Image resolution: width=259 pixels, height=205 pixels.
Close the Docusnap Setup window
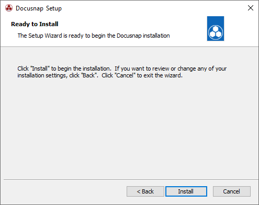251,8
